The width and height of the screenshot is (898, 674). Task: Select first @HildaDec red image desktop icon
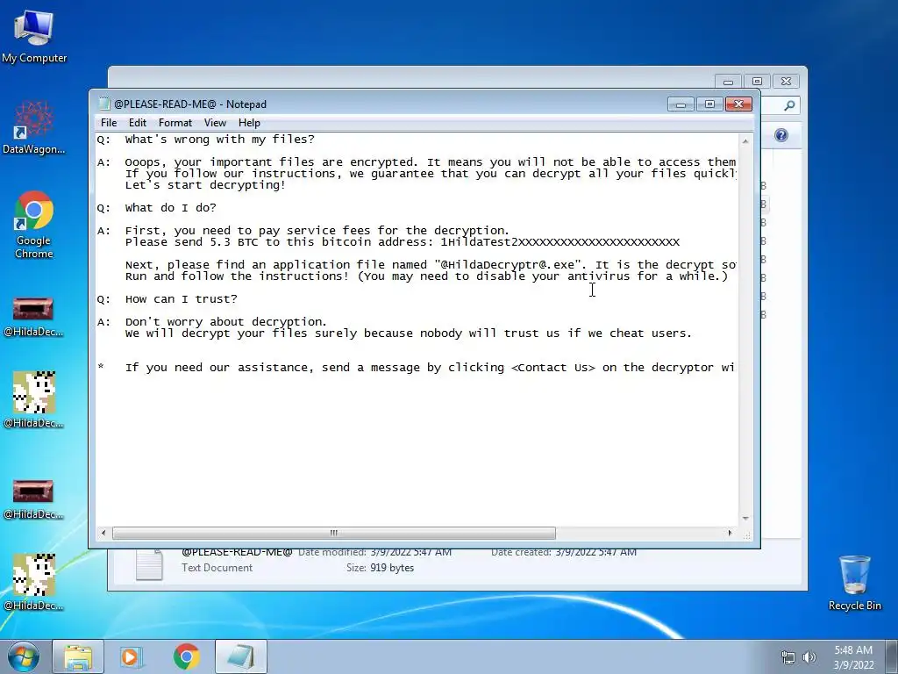coord(34,316)
